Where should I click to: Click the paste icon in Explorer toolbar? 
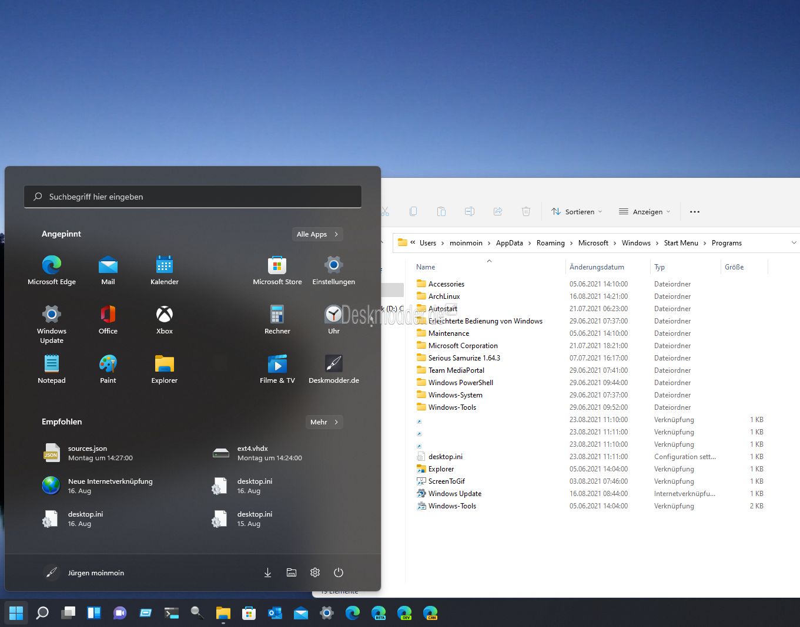pos(441,211)
